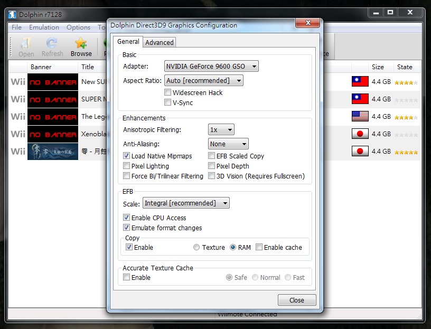Click star rating in New SU game row
431x329 pixels.
point(406,82)
